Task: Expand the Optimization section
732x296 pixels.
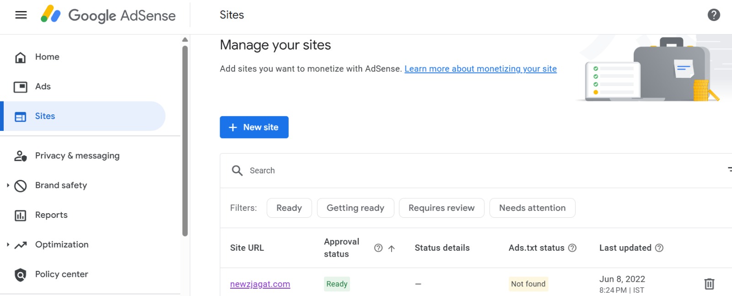Action: (8, 245)
